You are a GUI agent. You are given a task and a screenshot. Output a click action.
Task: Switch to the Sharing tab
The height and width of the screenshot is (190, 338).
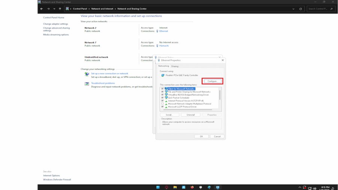click(x=175, y=66)
